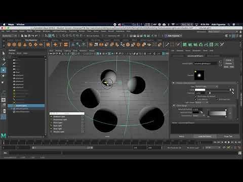Click the Intensity slider handle
Image resolution: width=243 pixels, height=182 pixels.
pos(210,93)
